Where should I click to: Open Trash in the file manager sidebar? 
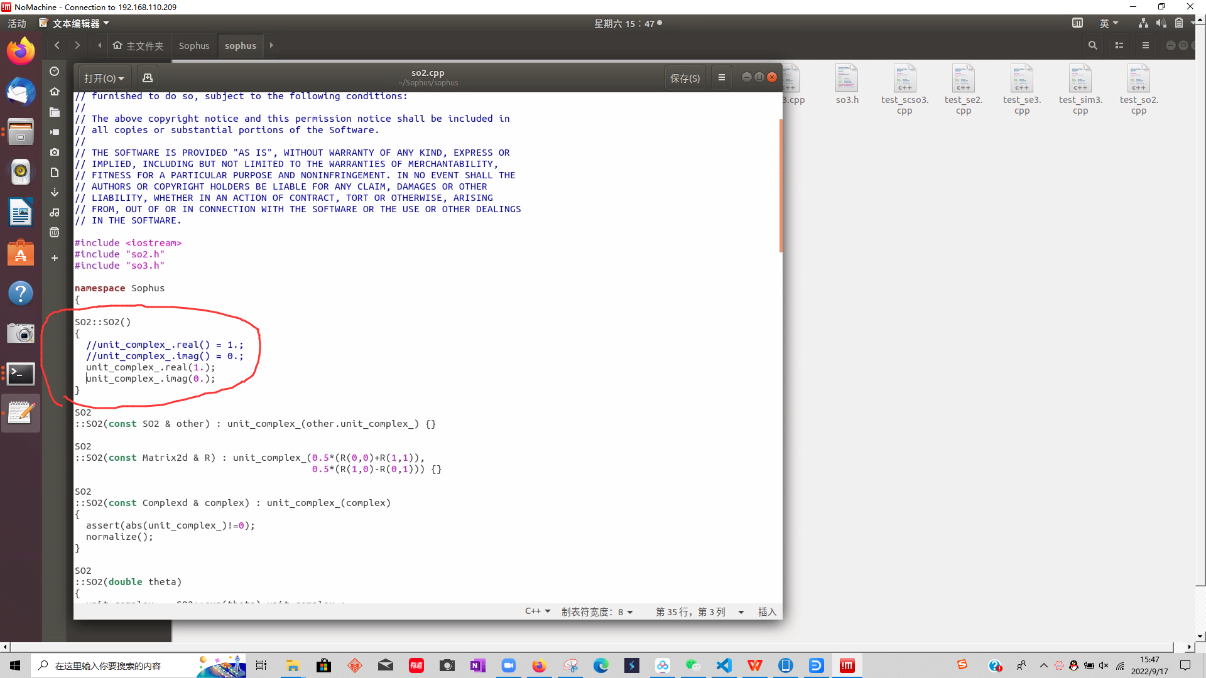click(x=55, y=232)
